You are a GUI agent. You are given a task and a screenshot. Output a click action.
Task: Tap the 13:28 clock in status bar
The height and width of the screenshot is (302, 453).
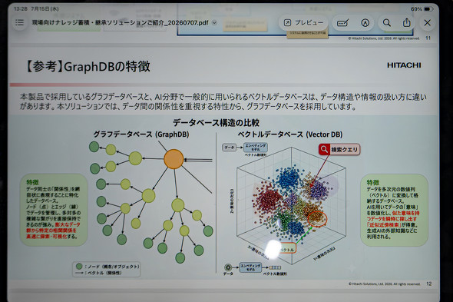click(20, 8)
